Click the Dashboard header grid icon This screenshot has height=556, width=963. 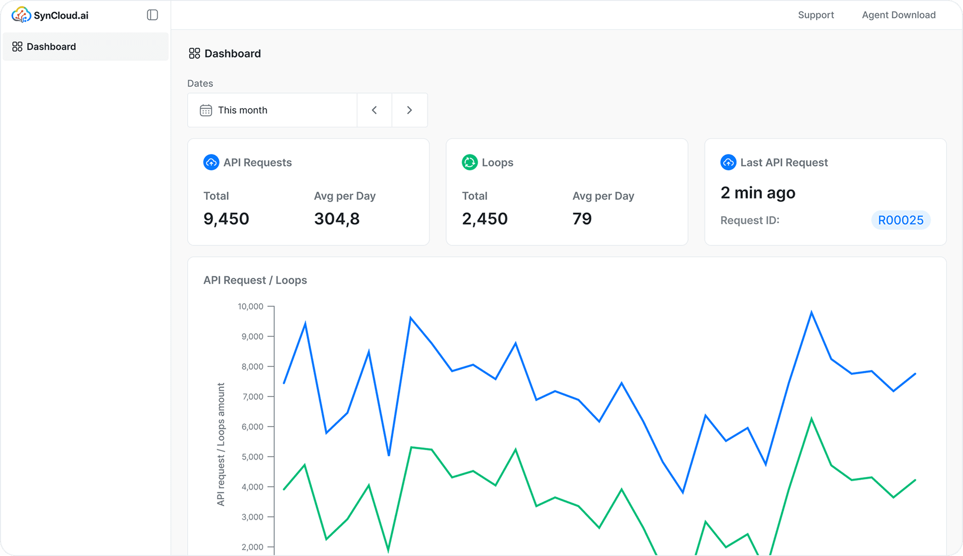click(194, 53)
